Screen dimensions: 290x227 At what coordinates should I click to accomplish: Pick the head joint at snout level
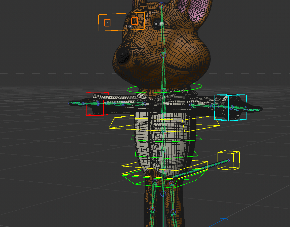pyautogui.click(x=163, y=55)
